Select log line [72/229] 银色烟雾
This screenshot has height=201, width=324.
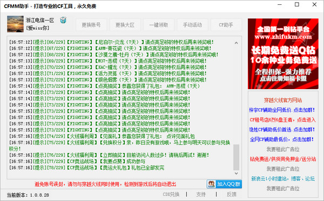(x=107, y=80)
